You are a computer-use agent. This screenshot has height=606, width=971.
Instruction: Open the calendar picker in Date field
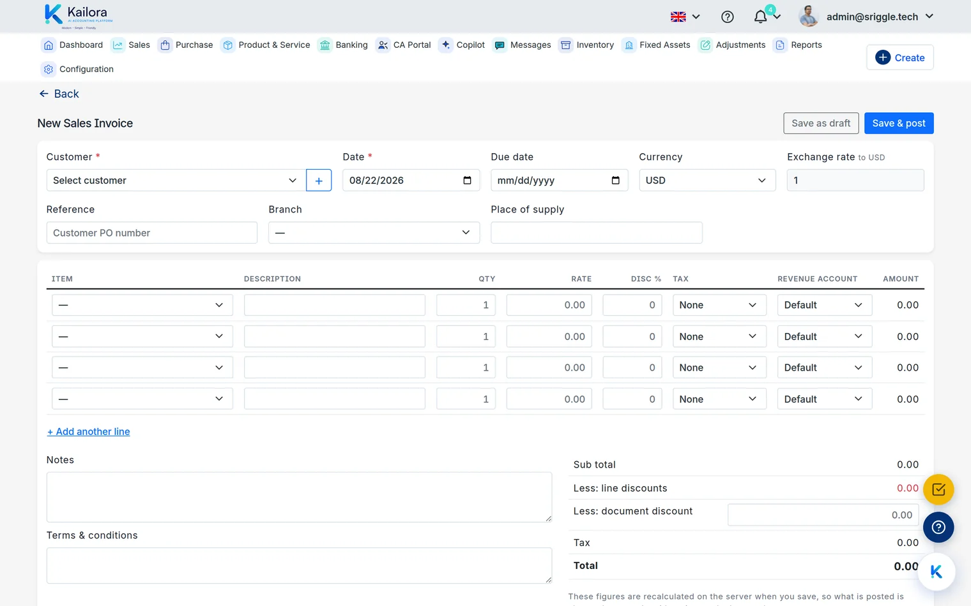pos(467,181)
